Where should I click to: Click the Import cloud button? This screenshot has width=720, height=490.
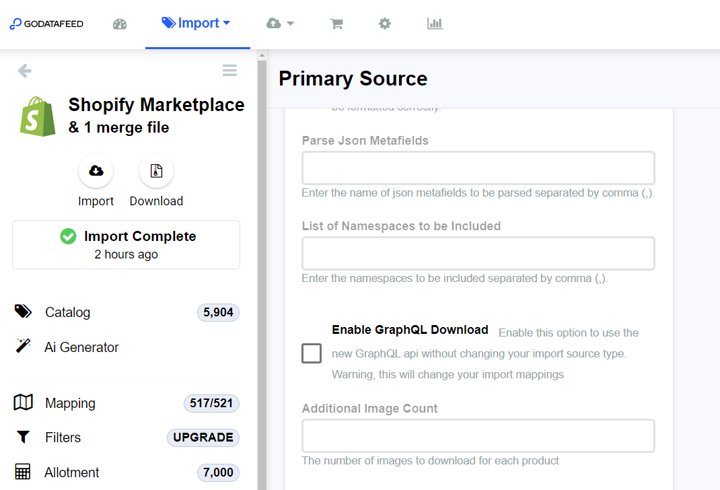96,171
